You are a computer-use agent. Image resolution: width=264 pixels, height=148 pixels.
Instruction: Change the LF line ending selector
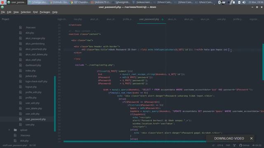click(213, 145)
